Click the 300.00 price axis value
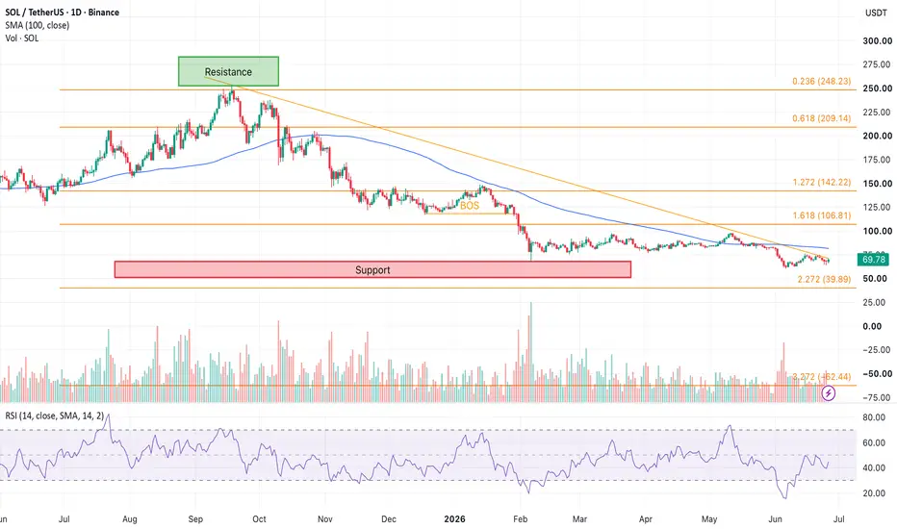 [877, 40]
